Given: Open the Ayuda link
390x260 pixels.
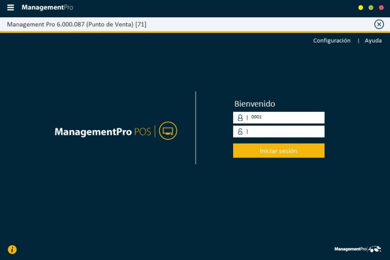Looking at the screenshot, I should tap(373, 41).
